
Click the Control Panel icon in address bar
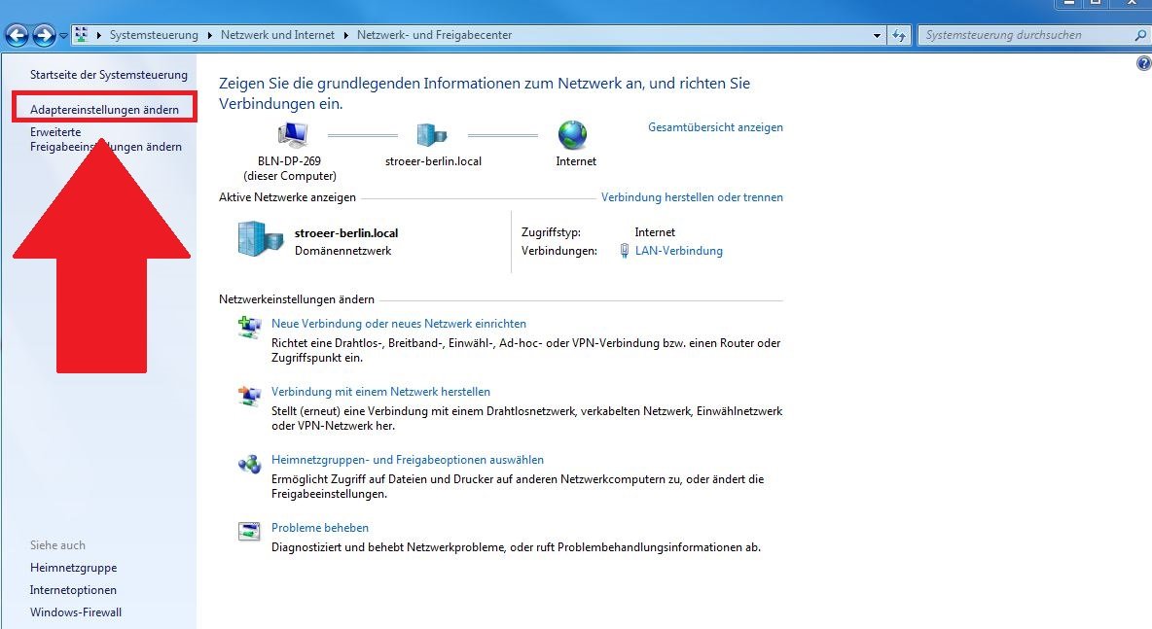coord(82,34)
